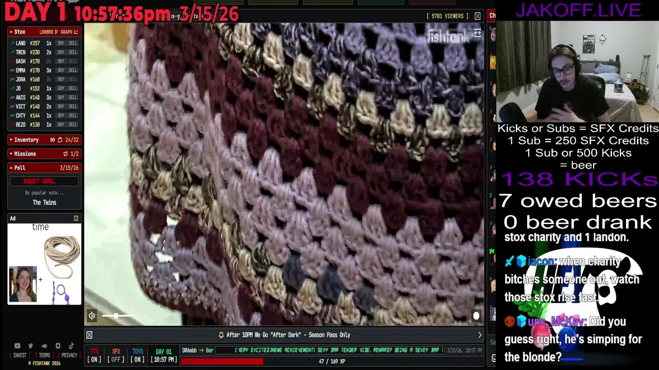
Task: Click the 5701 VIEWERS counter
Action: coord(447,16)
